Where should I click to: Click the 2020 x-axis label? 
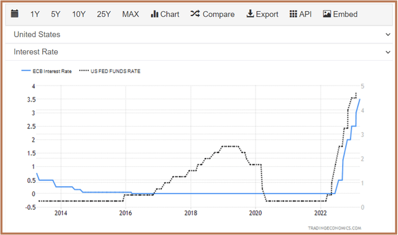coord(256,213)
